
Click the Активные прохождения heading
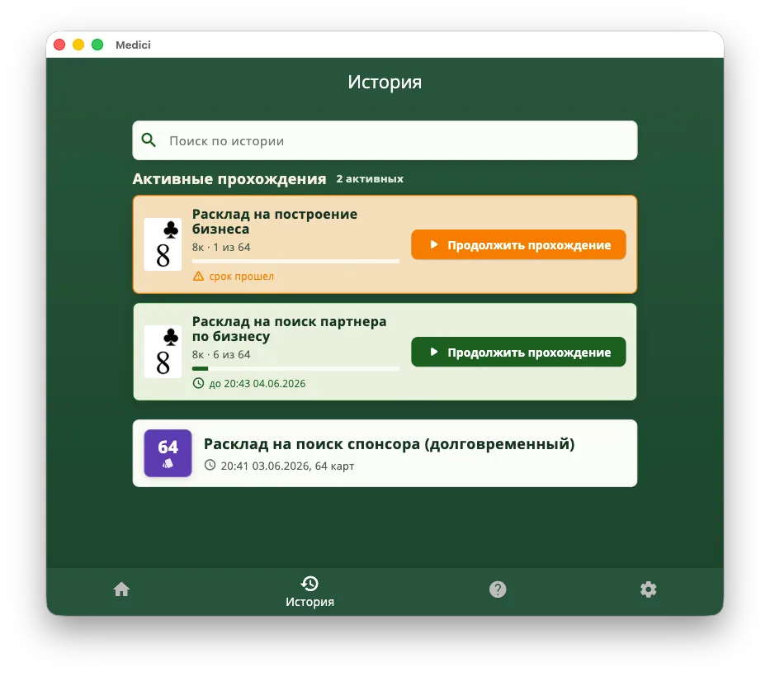(229, 179)
